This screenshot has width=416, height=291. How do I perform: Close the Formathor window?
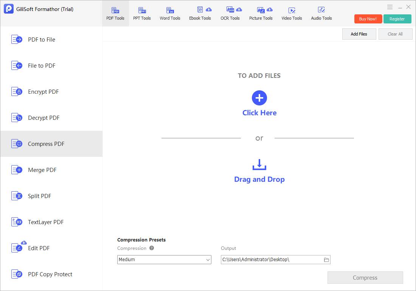(408, 7)
